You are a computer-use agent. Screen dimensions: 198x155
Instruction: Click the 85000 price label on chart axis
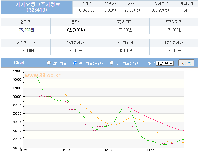[17, 122]
